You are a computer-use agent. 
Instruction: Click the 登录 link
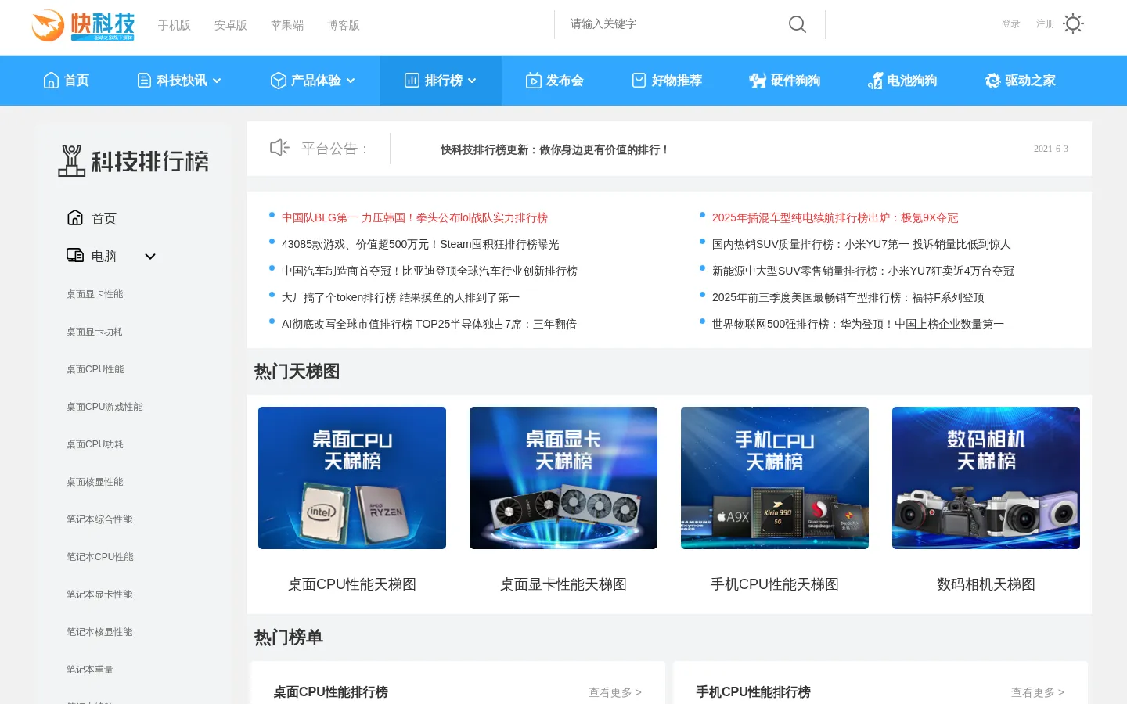(1011, 24)
